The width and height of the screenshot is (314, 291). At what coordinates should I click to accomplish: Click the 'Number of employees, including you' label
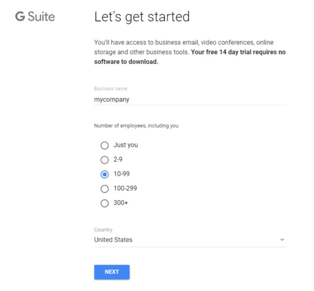point(136,125)
